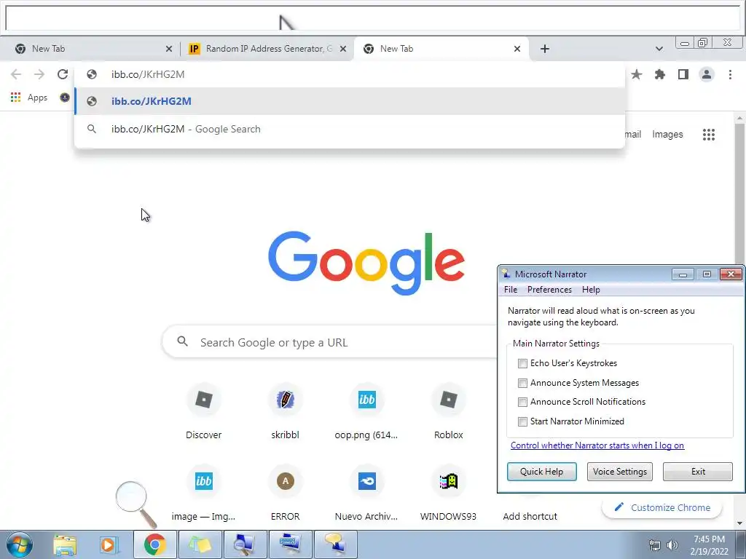The height and width of the screenshot is (559, 746).
Task: Open the Discover shortcut tile
Action: click(x=204, y=412)
